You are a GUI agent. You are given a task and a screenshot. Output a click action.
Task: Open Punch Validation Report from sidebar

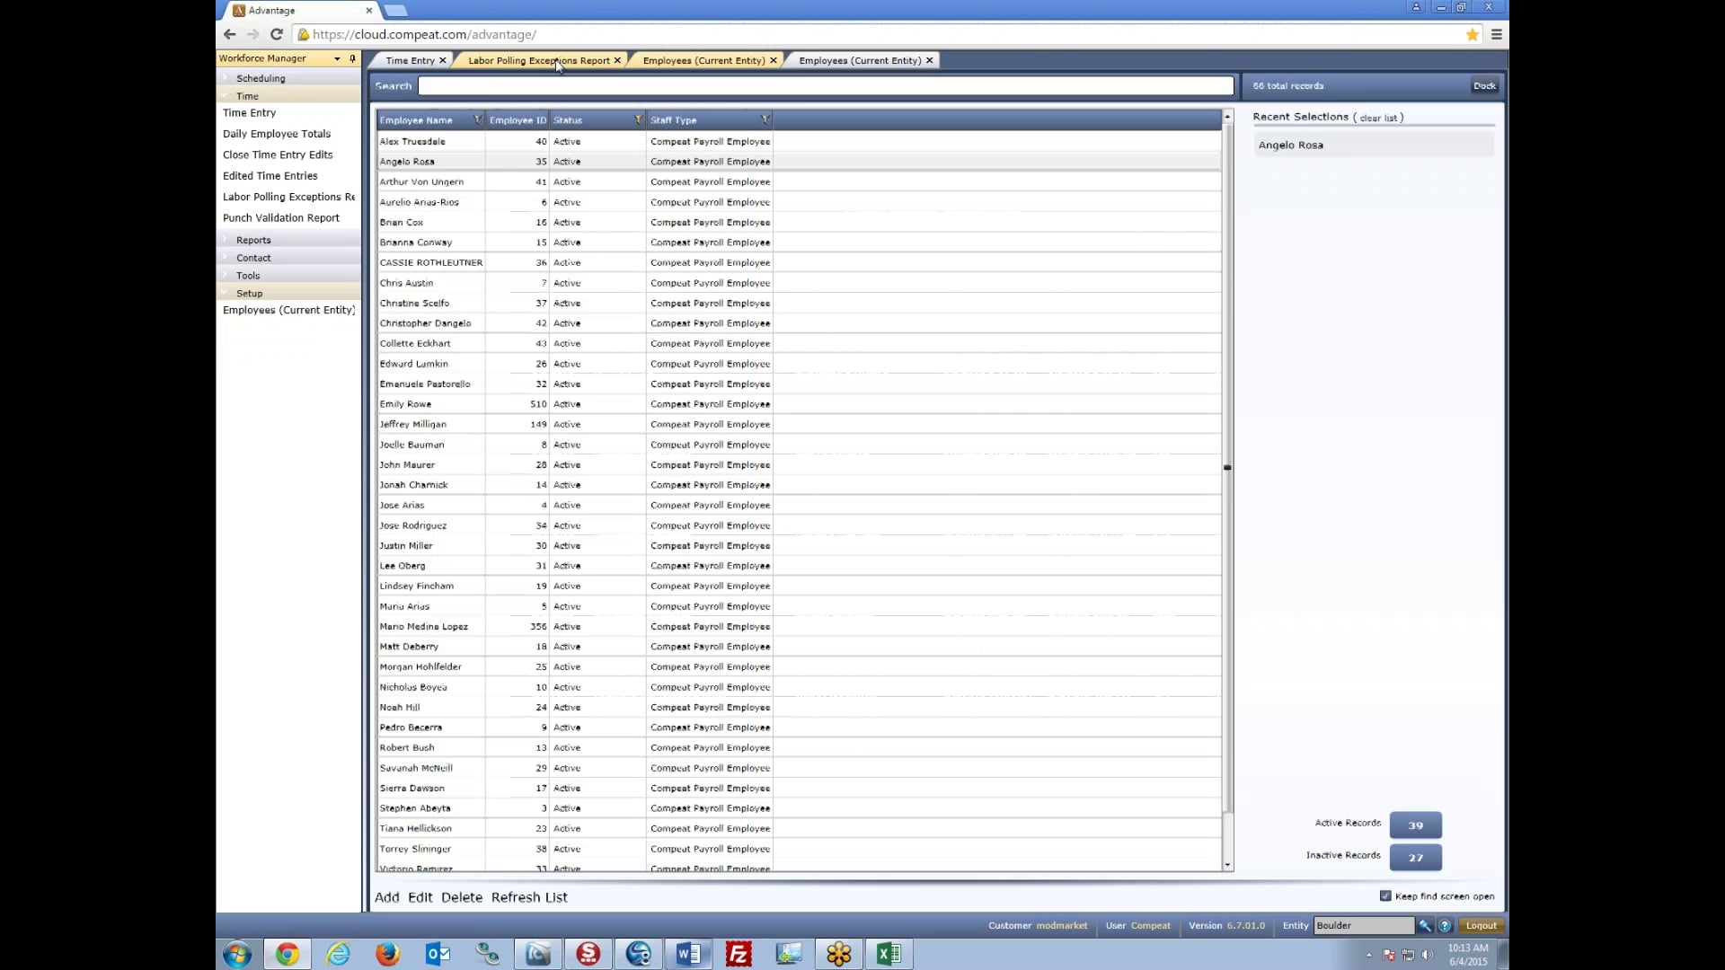pyautogui.click(x=281, y=217)
